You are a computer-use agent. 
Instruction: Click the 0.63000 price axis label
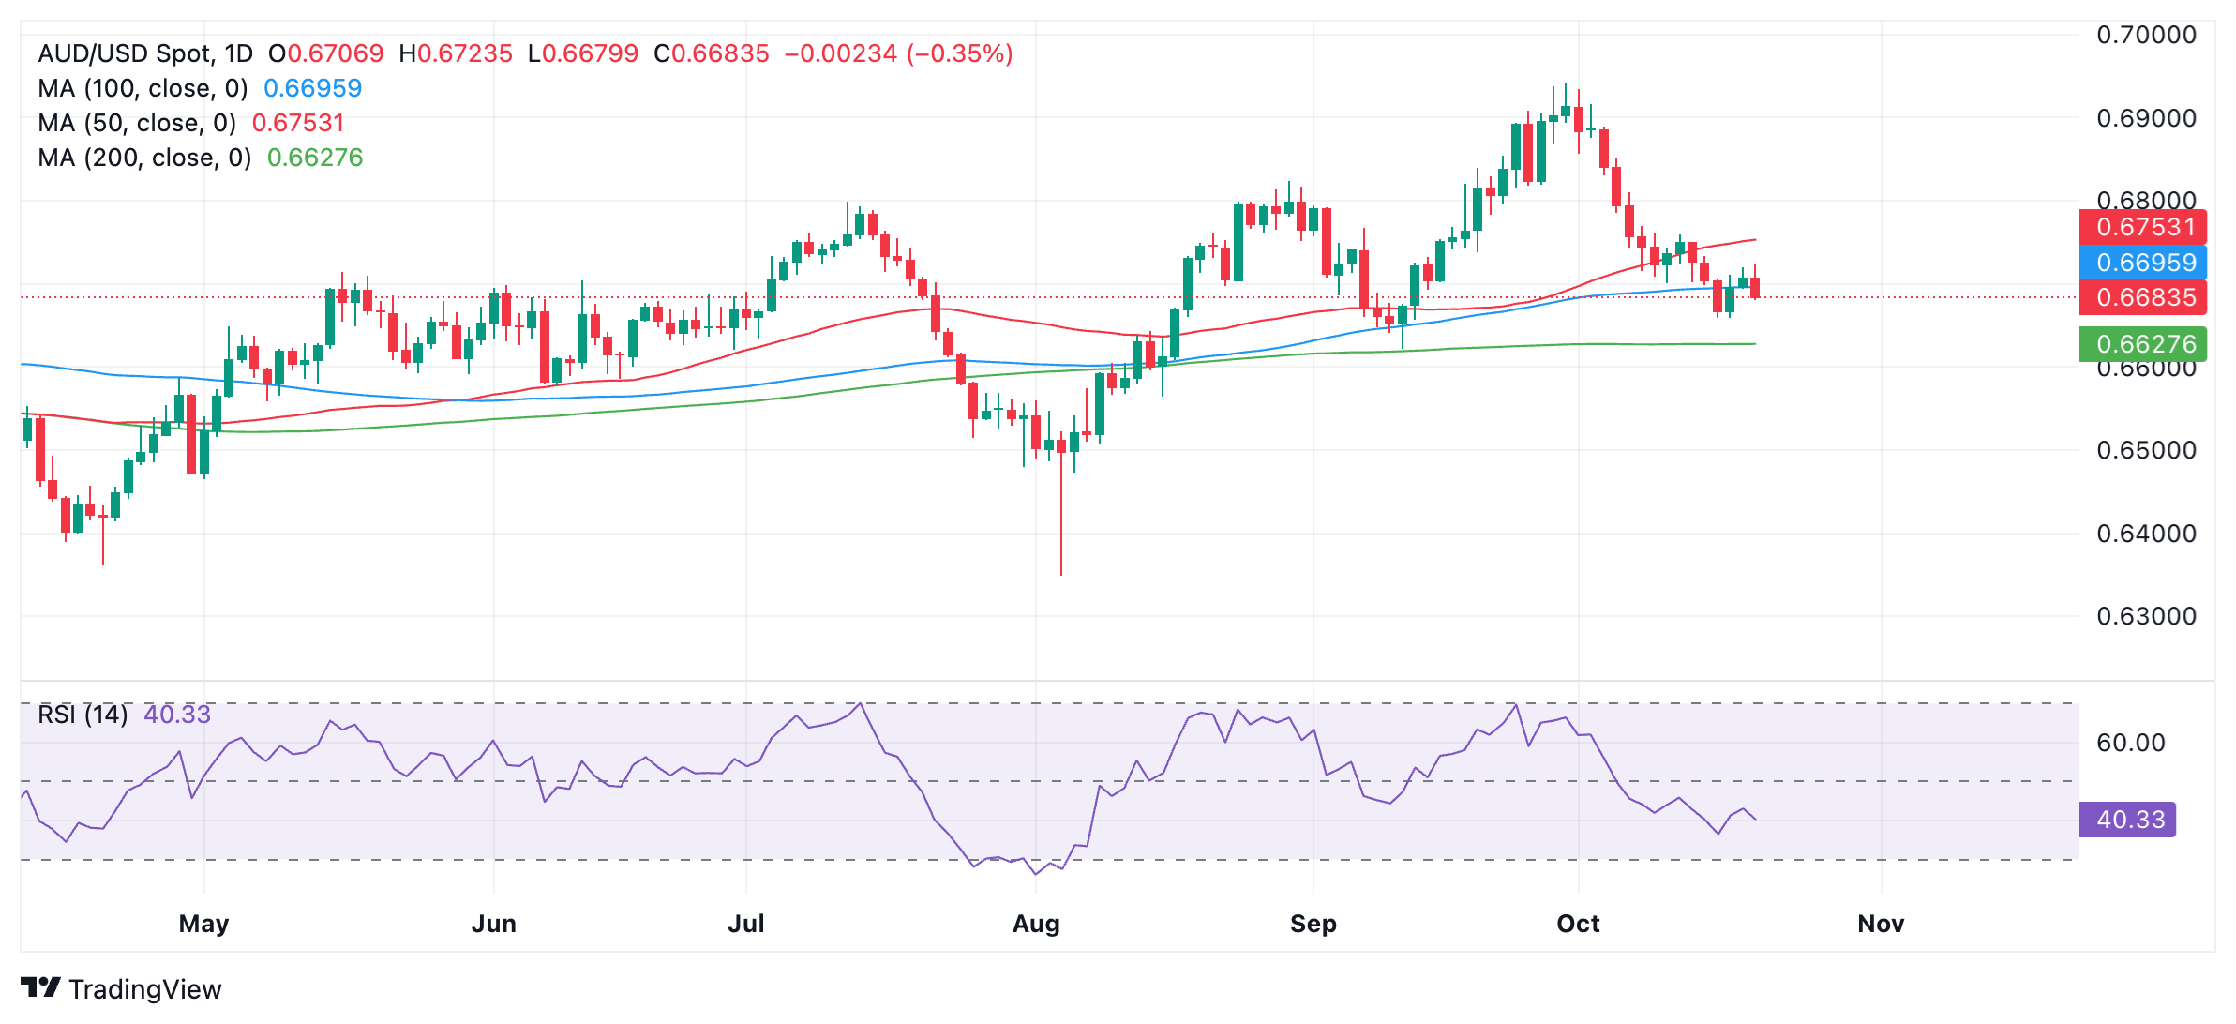click(2146, 616)
